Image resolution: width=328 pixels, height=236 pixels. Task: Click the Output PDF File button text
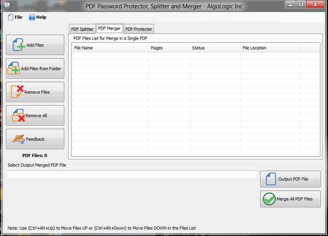tap(293, 179)
